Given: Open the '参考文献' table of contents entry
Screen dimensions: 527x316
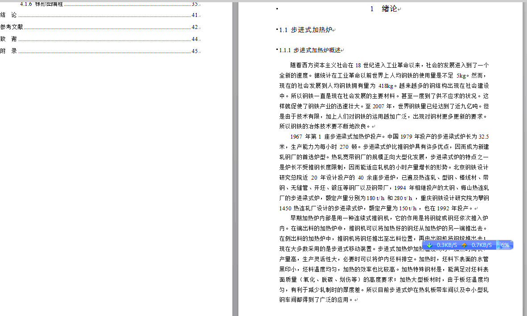Looking at the screenshot, I should 100,27.
